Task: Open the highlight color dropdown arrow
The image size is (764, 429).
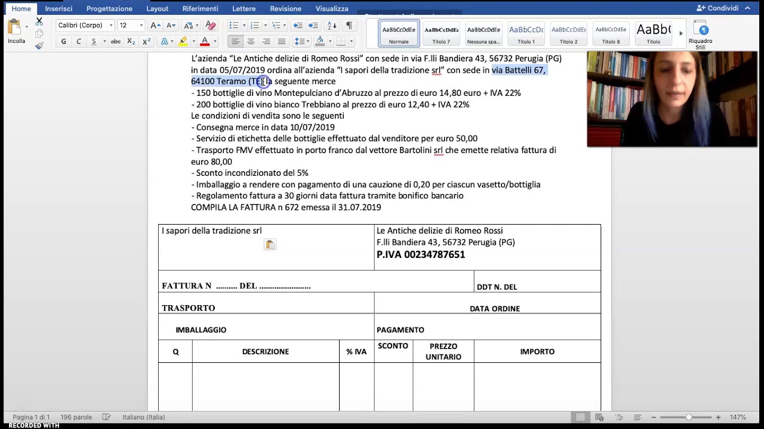Action: (193, 41)
